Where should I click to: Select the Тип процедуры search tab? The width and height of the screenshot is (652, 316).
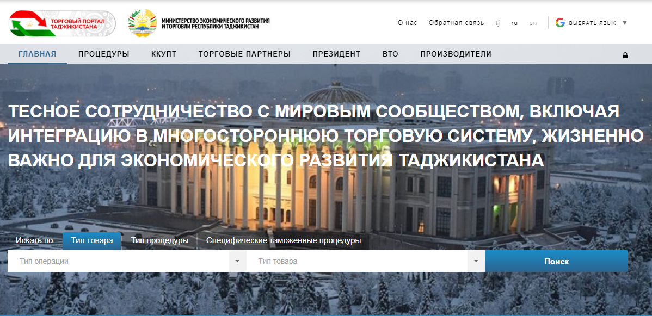(x=159, y=240)
